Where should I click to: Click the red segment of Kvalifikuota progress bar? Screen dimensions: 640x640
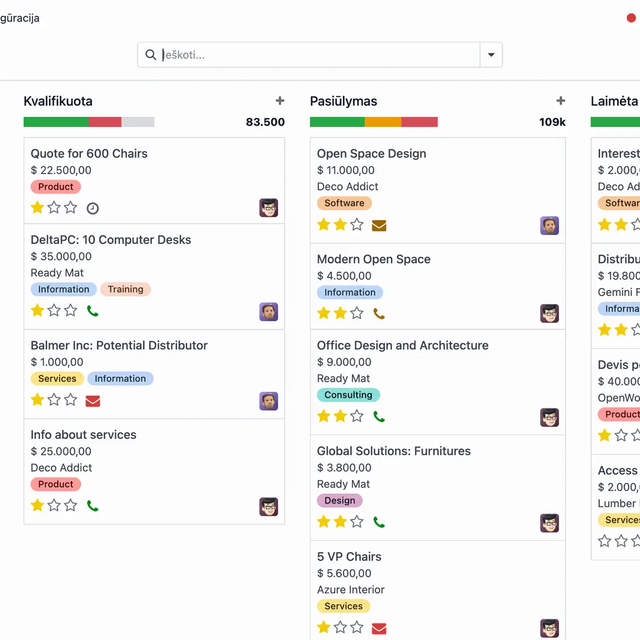(x=105, y=122)
